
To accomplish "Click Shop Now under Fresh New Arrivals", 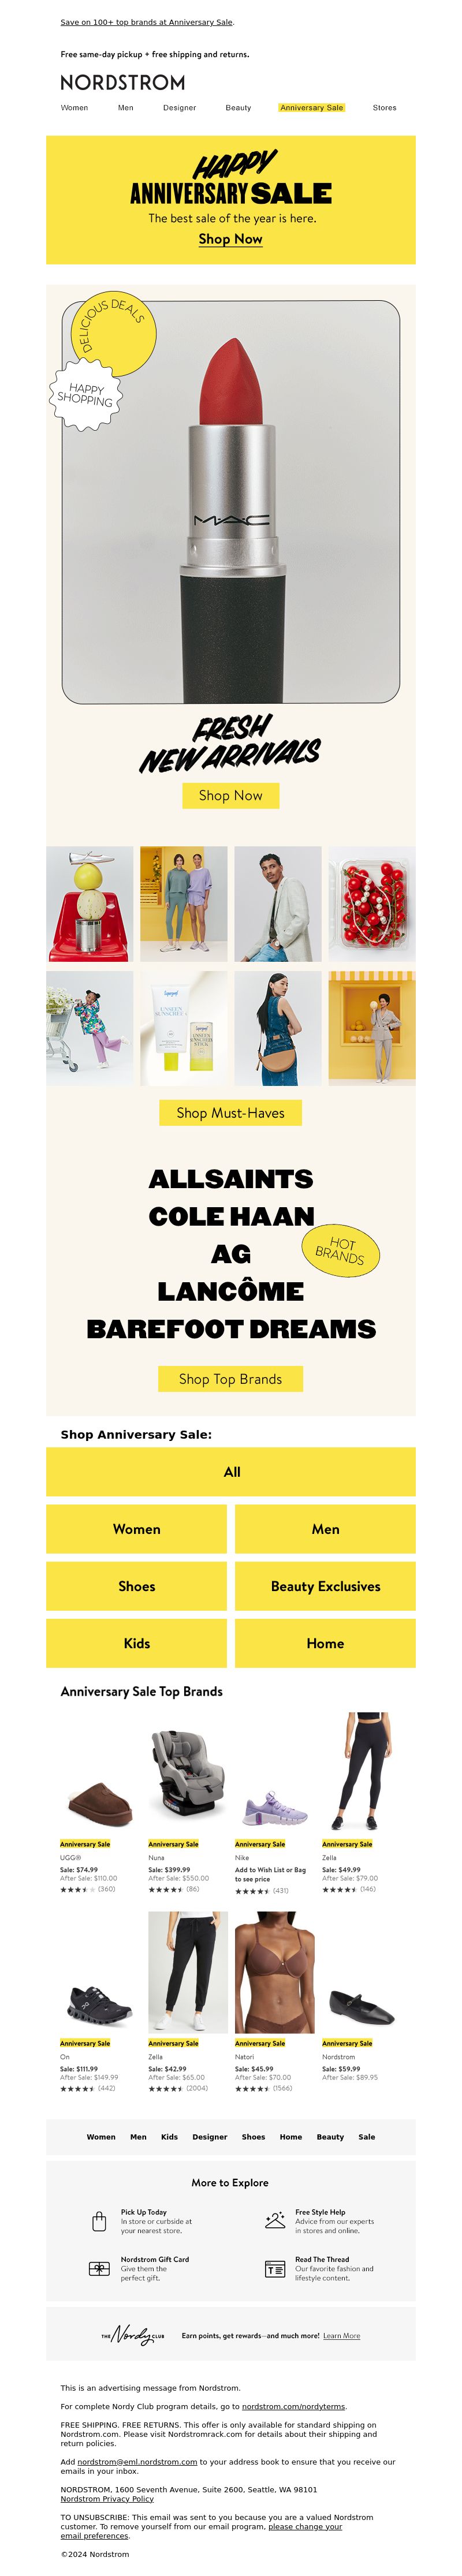I will pos(231,795).
